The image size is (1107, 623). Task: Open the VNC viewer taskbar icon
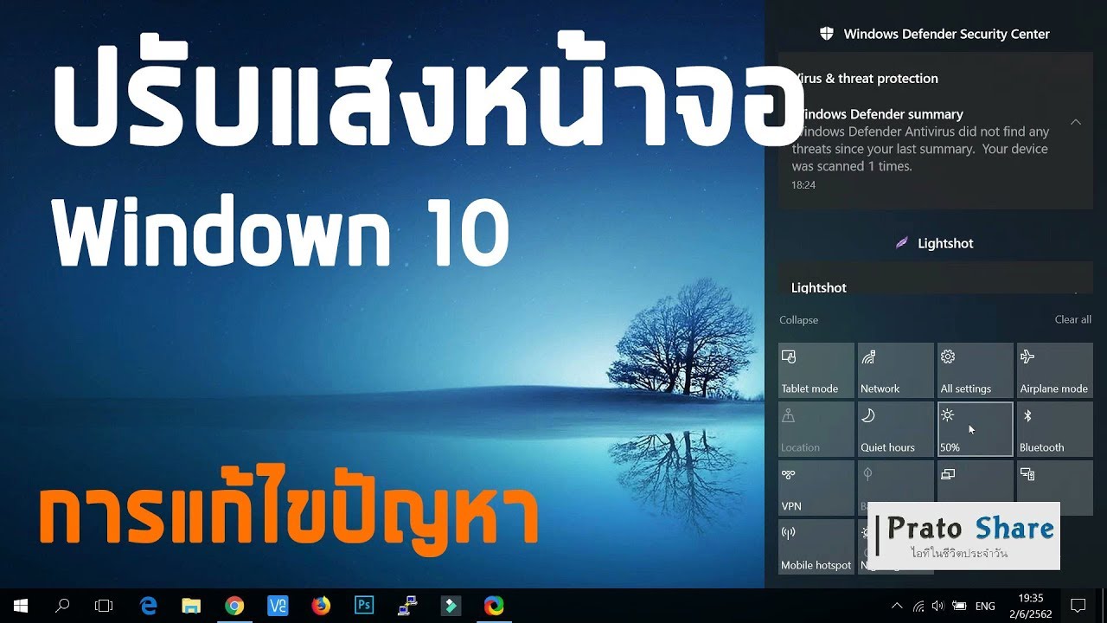[x=278, y=606]
